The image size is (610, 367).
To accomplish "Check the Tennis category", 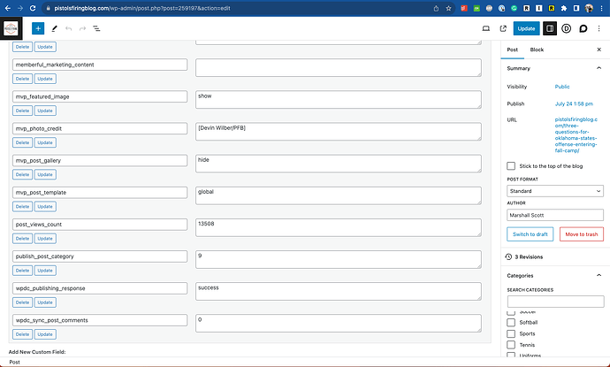I will pos(511,345).
